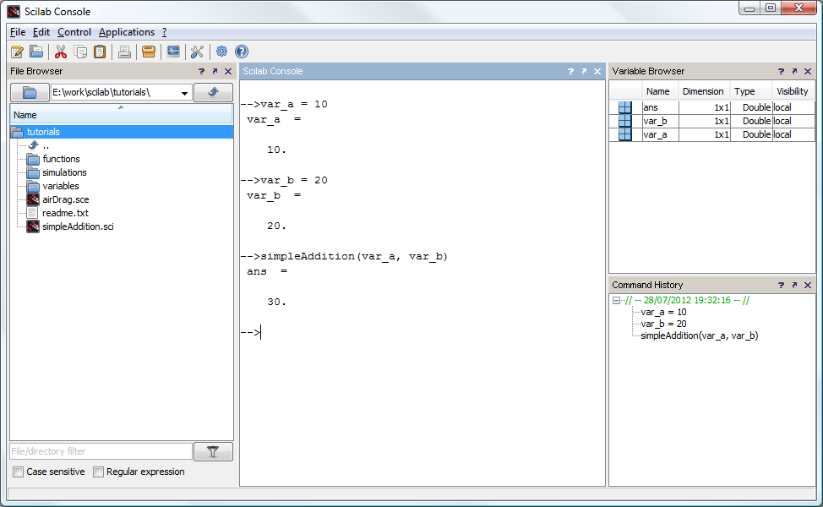Viewport: 823px width, 507px height.
Task: Close the Variable Browser panel
Action: coord(808,71)
